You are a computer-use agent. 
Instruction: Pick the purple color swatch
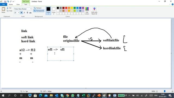83,8
